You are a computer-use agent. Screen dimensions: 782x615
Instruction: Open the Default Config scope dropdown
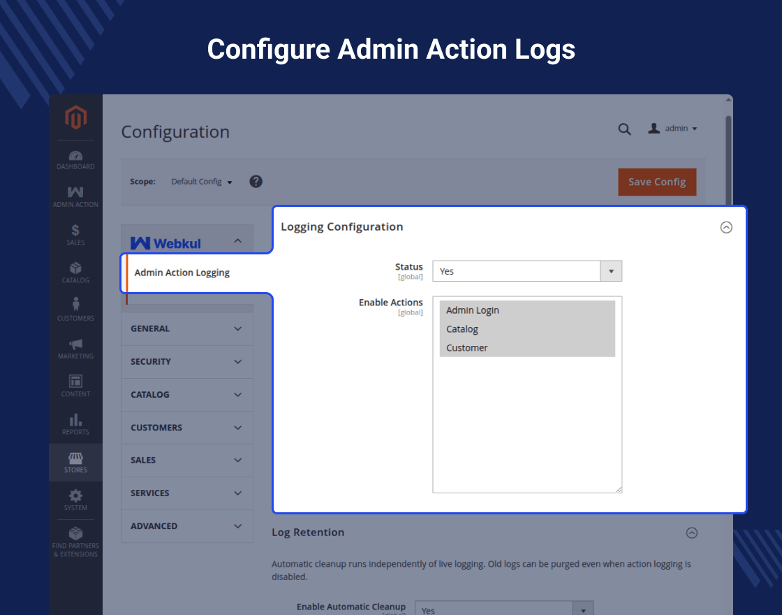point(202,182)
